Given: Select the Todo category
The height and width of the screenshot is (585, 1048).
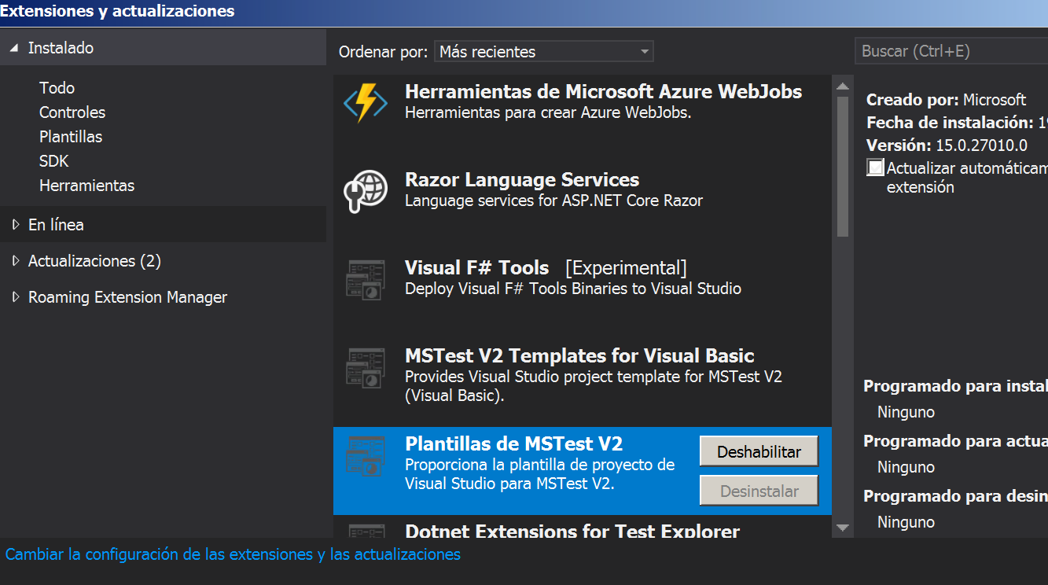Looking at the screenshot, I should point(57,88).
